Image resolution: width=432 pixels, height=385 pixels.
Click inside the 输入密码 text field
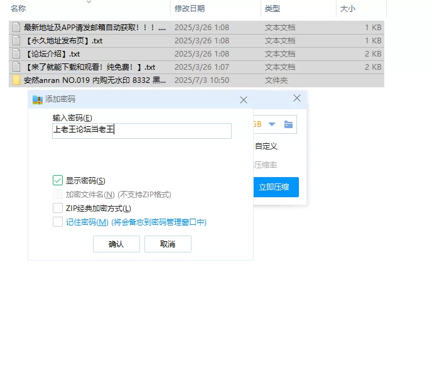(142, 131)
